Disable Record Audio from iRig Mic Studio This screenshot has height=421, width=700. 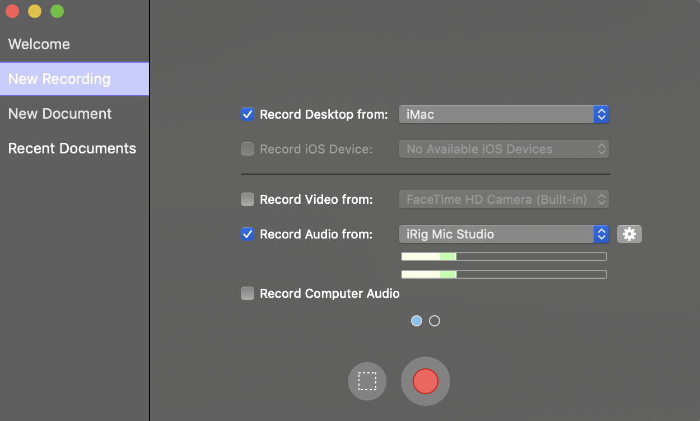pyautogui.click(x=247, y=234)
